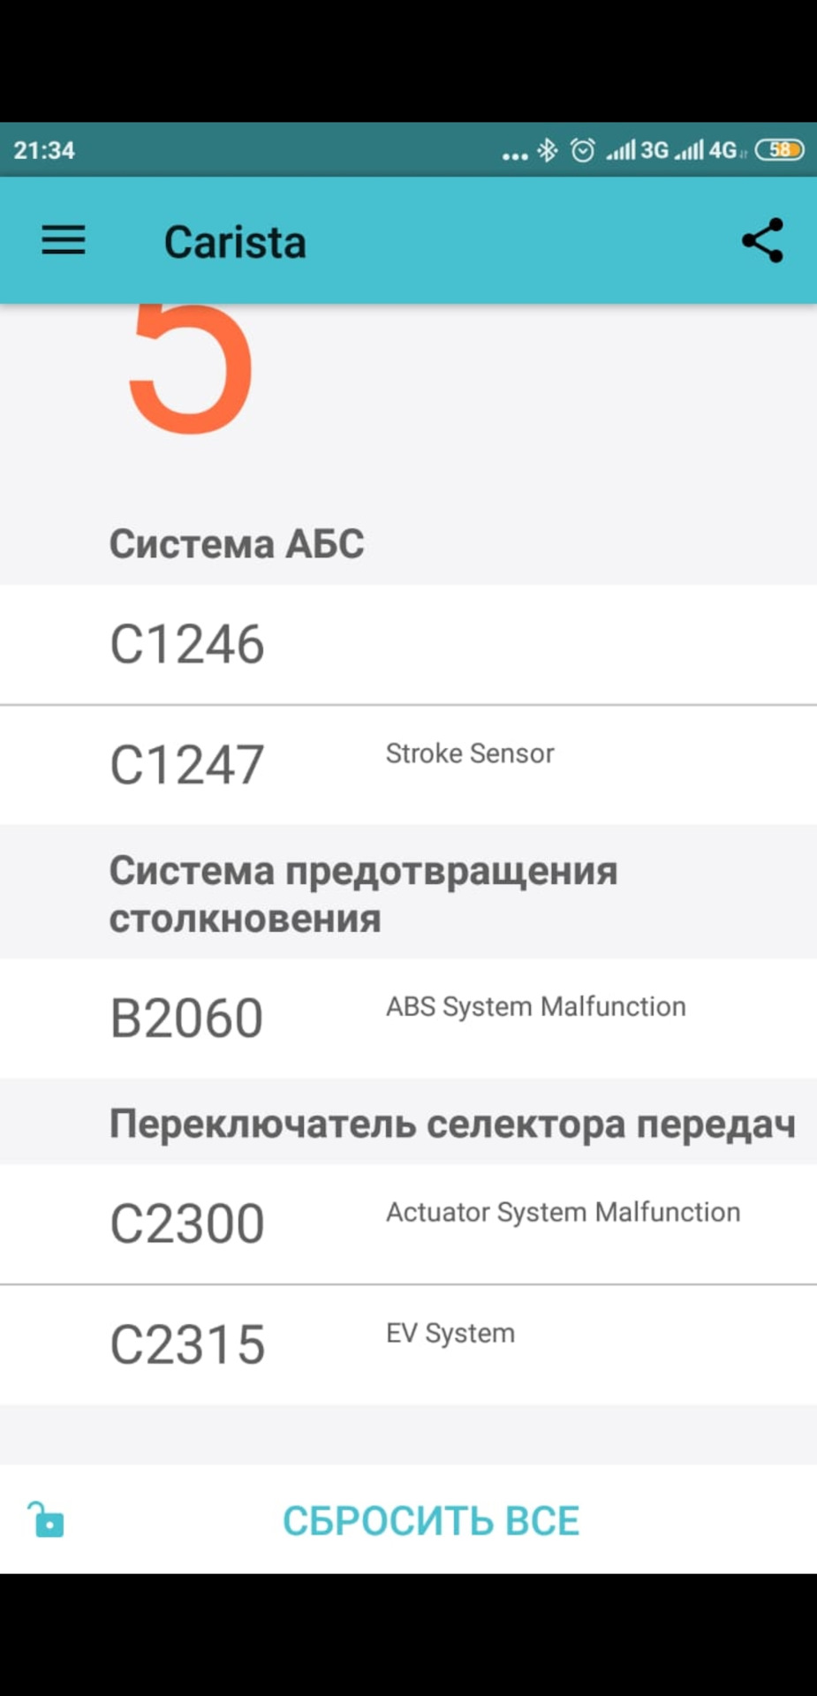
Task: Tap the Stroke Sensor description
Action: point(470,753)
